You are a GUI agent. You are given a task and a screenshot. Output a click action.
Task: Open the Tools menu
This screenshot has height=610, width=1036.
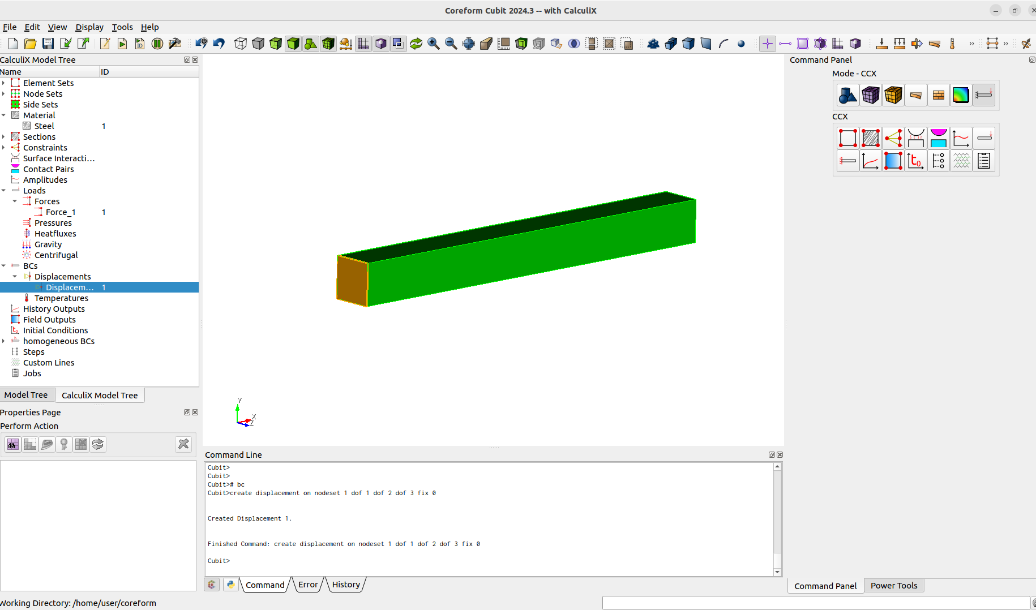pos(122,27)
